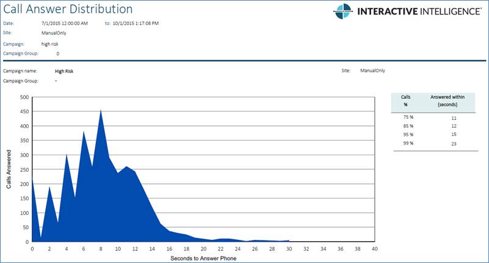Click the 'Calls %' table column header
Viewport: 489px width, 263px height.
tap(405, 100)
